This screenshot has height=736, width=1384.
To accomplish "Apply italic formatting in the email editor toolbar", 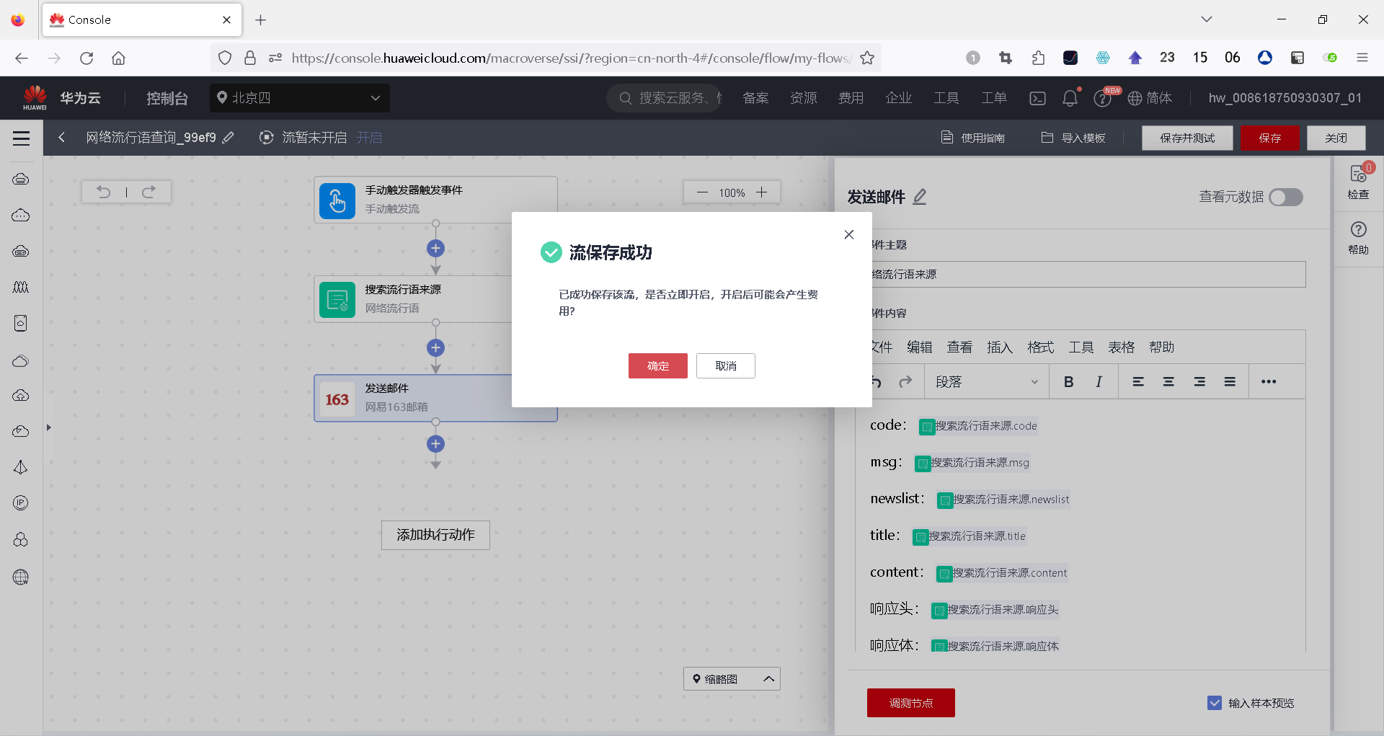I will 1099,381.
